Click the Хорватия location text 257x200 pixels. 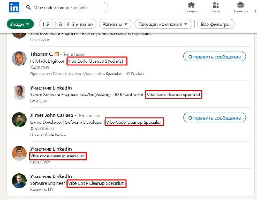[x=40, y=67]
